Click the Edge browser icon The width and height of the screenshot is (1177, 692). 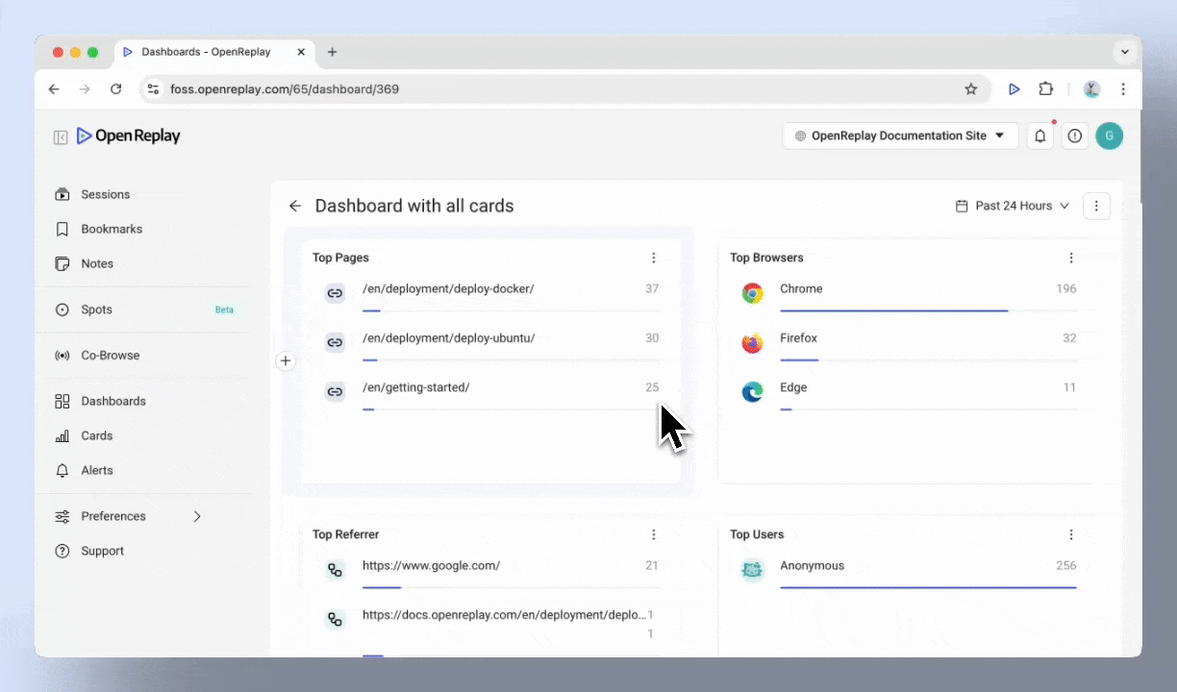(753, 392)
